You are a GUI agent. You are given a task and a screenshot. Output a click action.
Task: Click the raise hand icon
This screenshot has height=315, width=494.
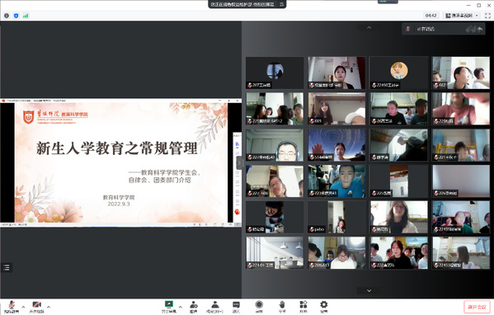tap(282, 307)
